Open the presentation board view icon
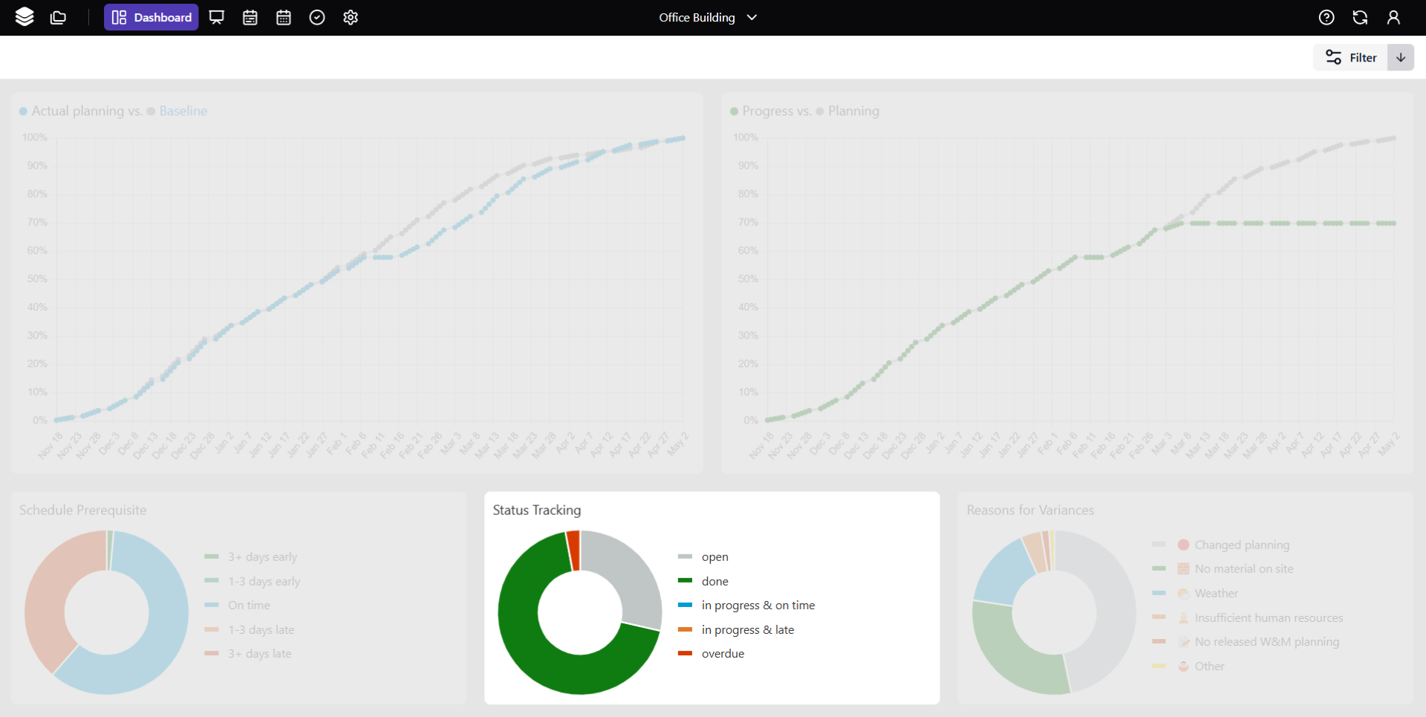The height and width of the screenshot is (717, 1426). [x=217, y=17]
